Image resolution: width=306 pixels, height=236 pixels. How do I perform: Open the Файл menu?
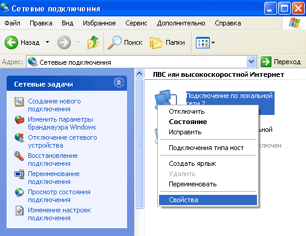coord(12,23)
